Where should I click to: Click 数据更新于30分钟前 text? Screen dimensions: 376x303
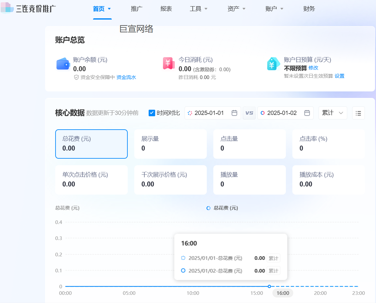(112, 113)
